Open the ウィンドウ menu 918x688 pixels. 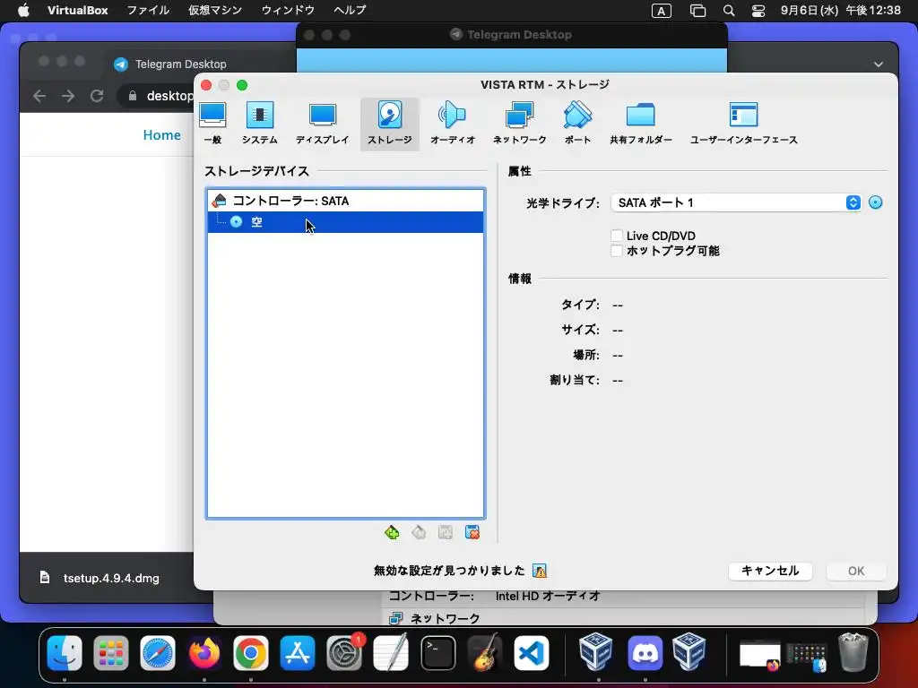pyautogui.click(x=288, y=10)
